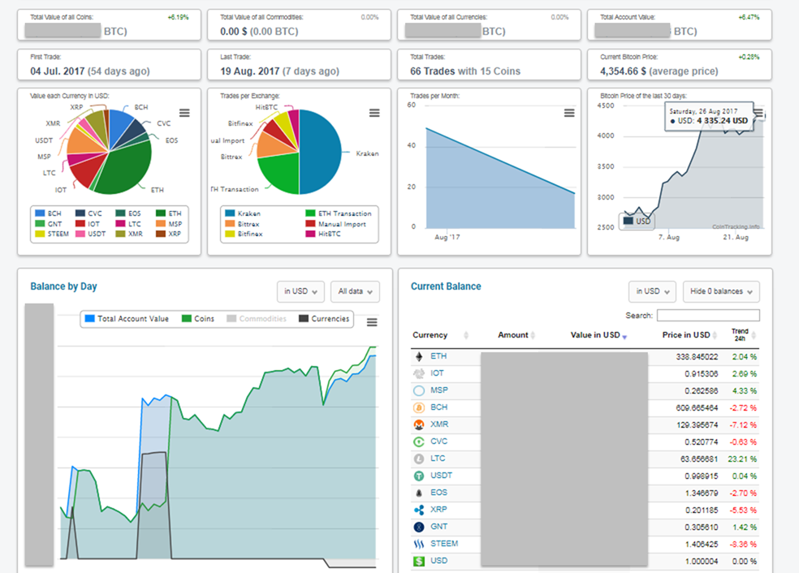
Task: Click the CVC coin icon
Action: coord(419,442)
